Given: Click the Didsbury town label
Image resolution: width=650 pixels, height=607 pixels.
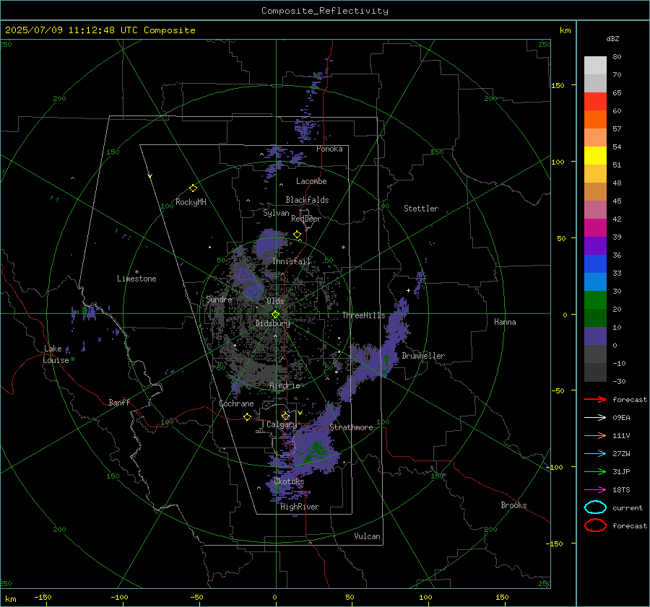Looking at the screenshot, I should (x=272, y=323).
